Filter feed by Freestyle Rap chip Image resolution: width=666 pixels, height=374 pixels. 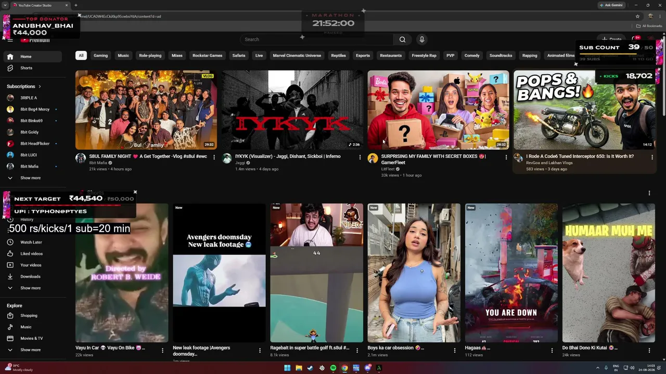424,56
